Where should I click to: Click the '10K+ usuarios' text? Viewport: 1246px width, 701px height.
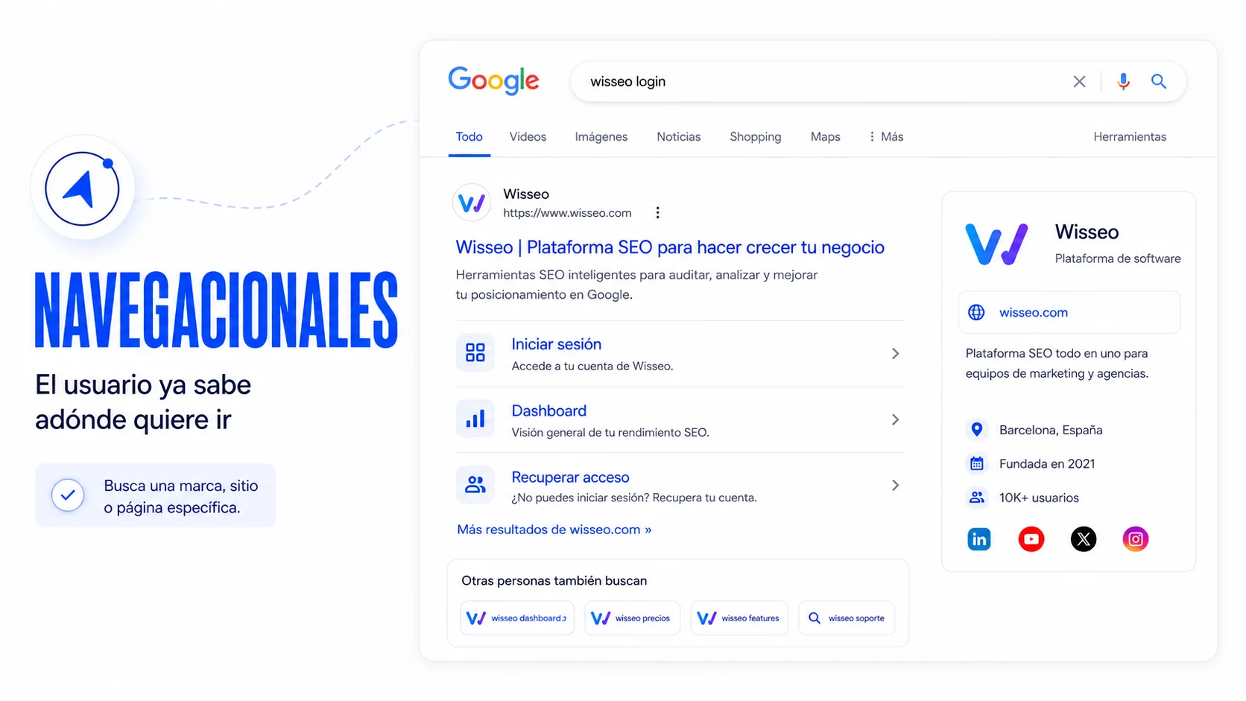pyautogui.click(x=1039, y=498)
